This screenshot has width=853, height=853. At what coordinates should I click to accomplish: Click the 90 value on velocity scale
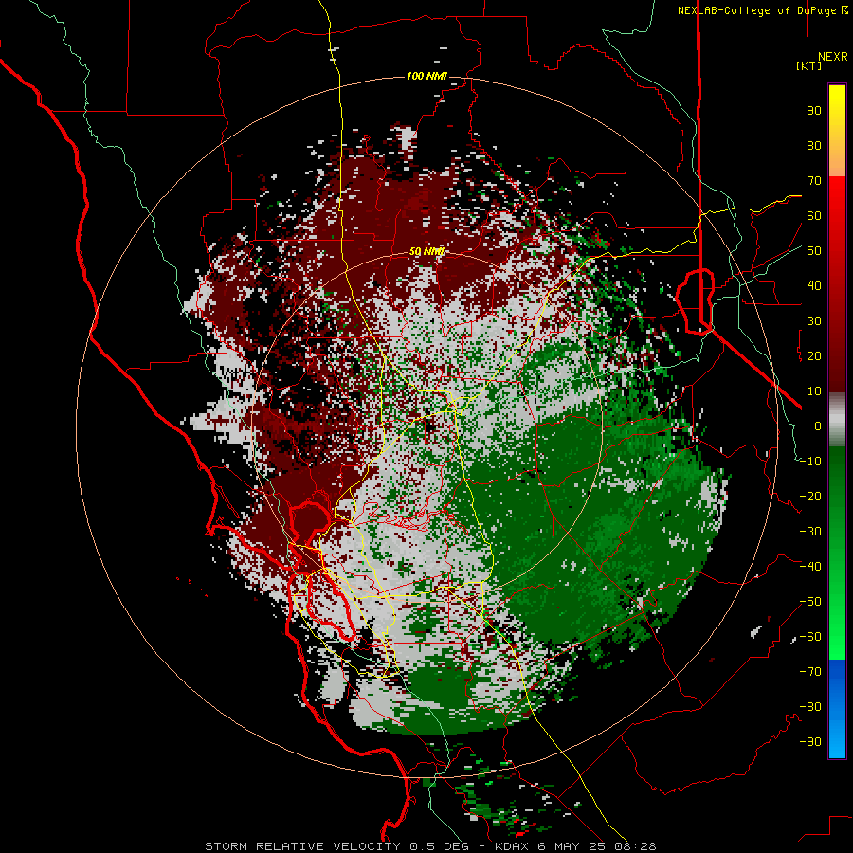coord(814,111)
